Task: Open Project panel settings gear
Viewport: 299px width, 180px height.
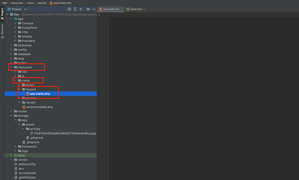Action: point(88,9)
